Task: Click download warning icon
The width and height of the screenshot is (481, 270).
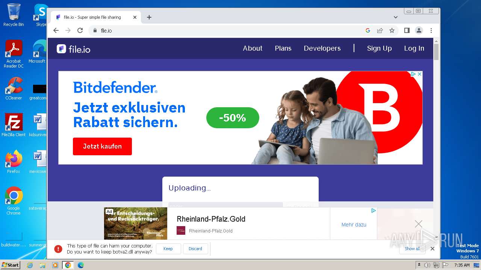Action: 58,249
